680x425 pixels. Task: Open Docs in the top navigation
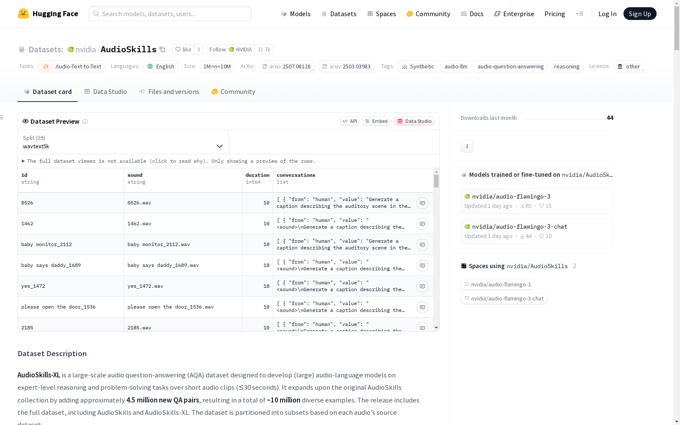pos(472,14)
